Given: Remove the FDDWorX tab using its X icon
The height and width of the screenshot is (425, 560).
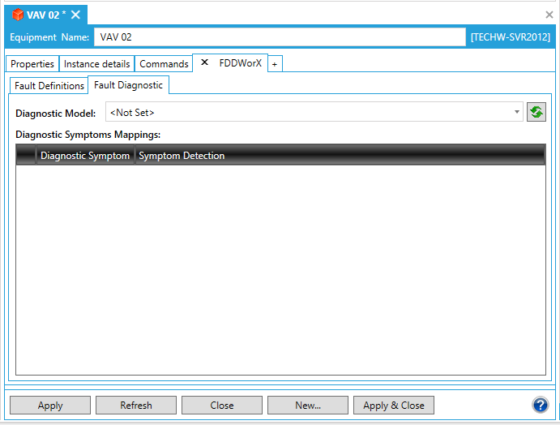Looking at the screenshot, I should pos(204,63).
